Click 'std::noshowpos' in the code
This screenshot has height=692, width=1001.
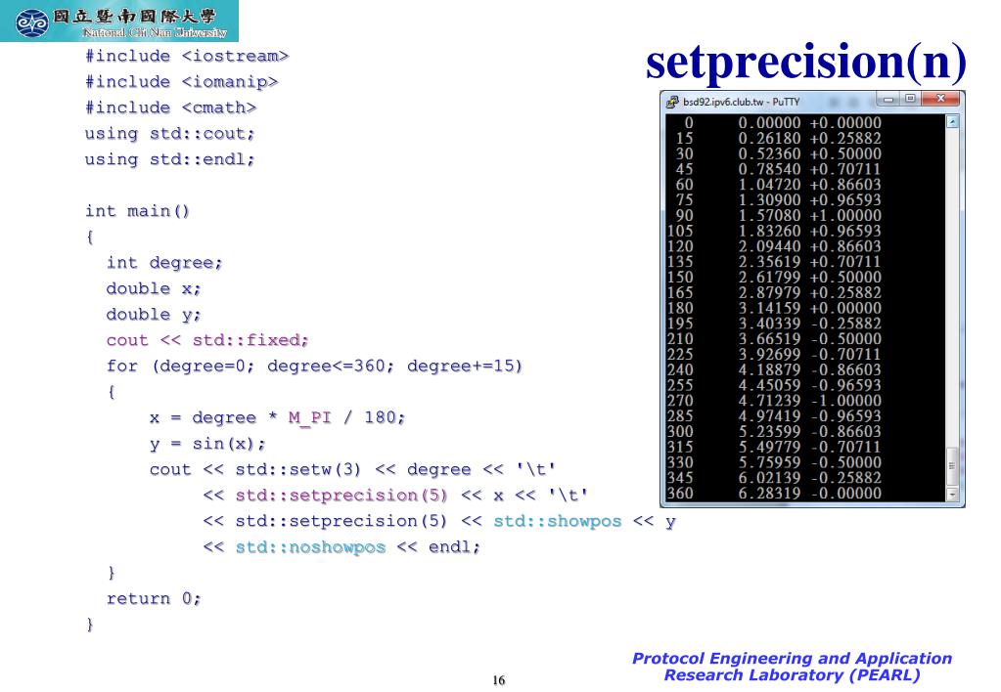(310, 547)
